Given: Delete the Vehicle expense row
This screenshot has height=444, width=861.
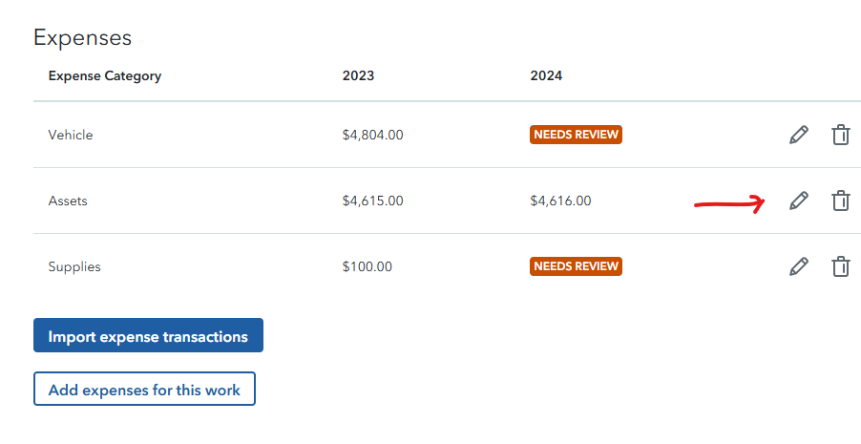Looking at the screenshot, I should [x=840, y=135].
